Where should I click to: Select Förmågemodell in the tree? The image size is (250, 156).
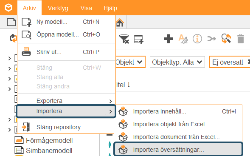[x=49, y=141]
